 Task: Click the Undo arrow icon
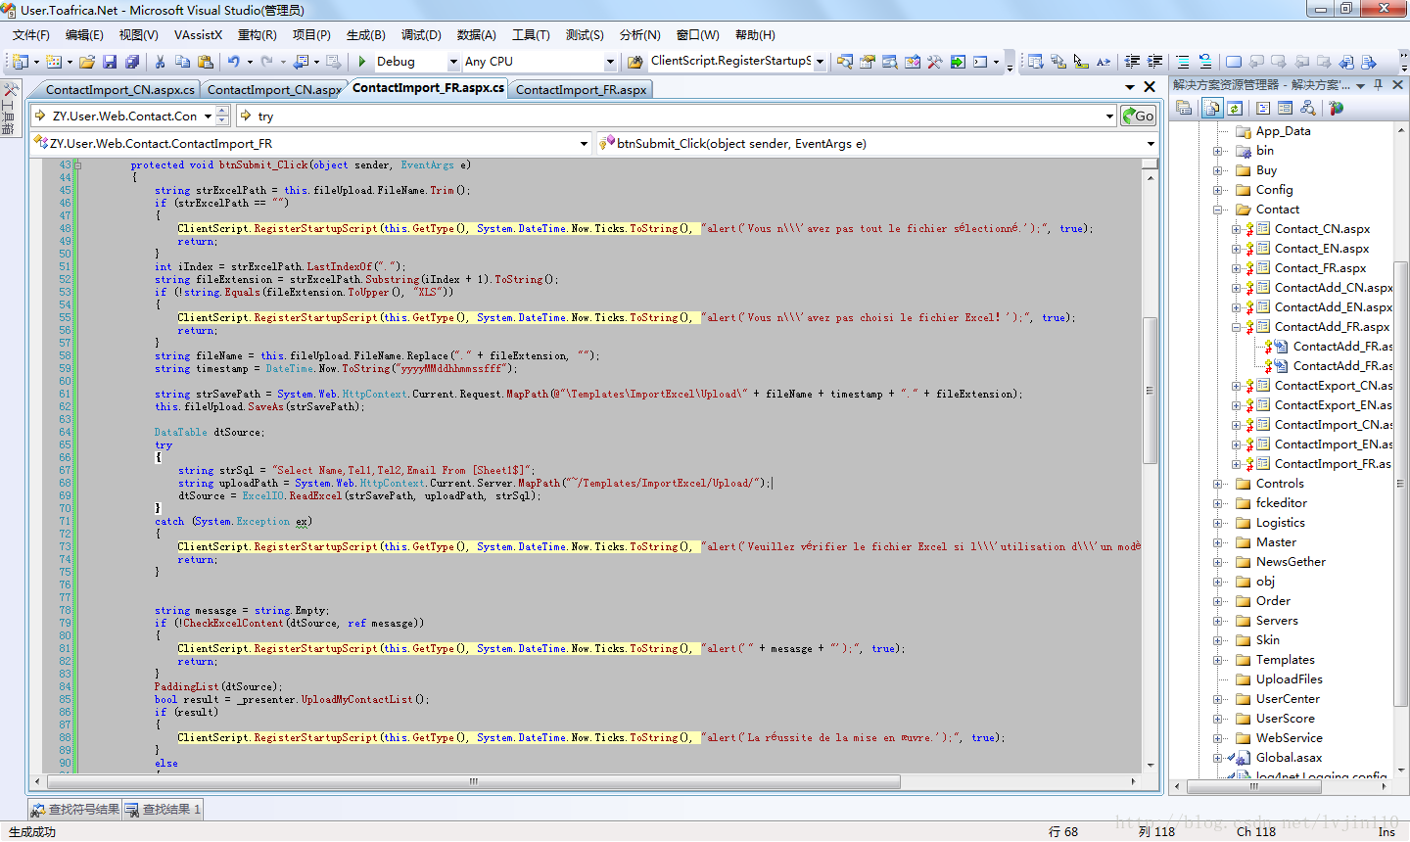(x=234, y=62)
